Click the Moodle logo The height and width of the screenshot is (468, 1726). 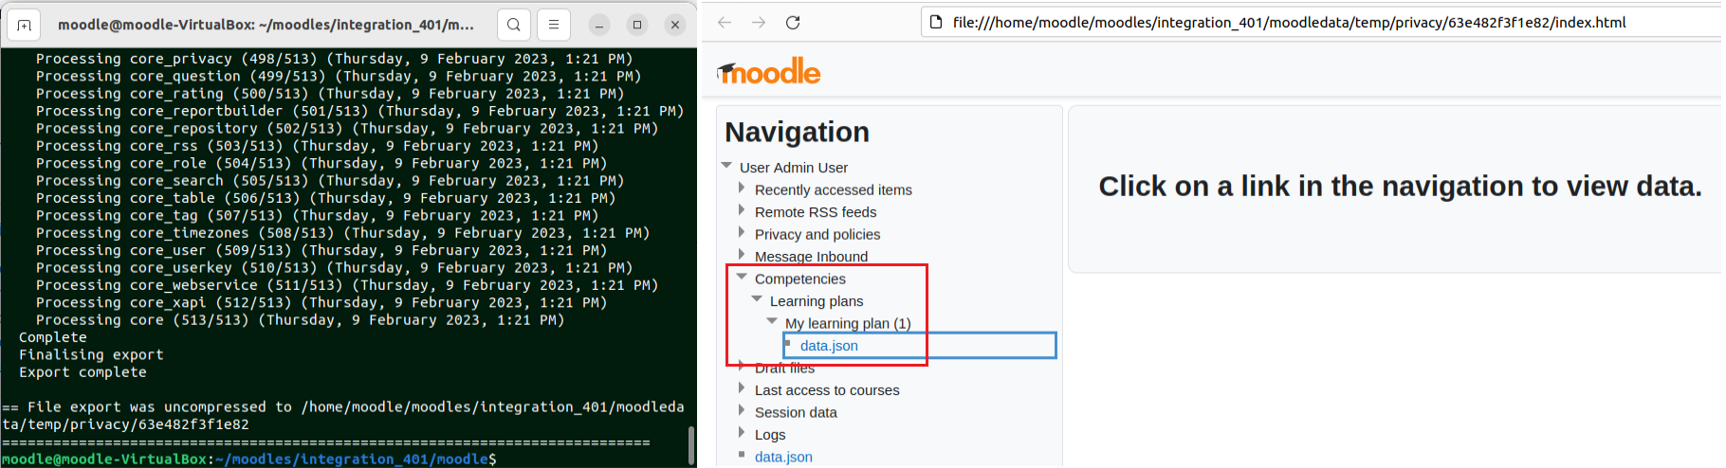click(x=769, y=71)
